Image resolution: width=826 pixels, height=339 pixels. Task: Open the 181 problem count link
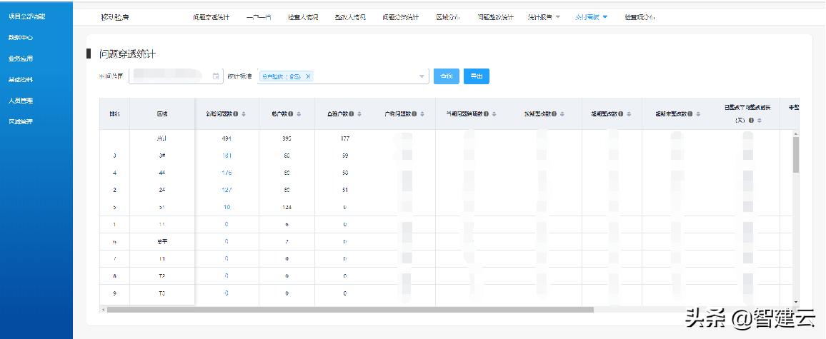point(227,156)
